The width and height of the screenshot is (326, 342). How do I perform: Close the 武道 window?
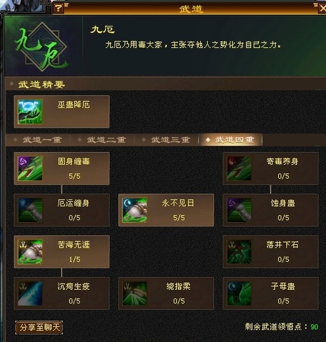pyautogui.click(x=323, y=8)
